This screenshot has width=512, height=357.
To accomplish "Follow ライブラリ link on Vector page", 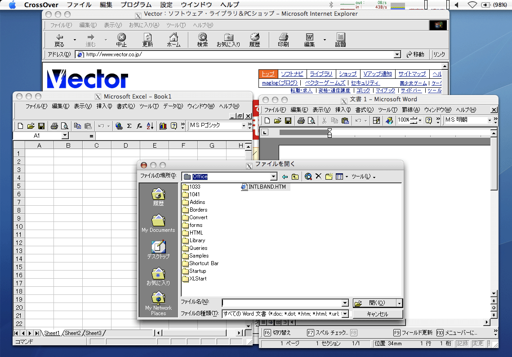I will 321,74.
